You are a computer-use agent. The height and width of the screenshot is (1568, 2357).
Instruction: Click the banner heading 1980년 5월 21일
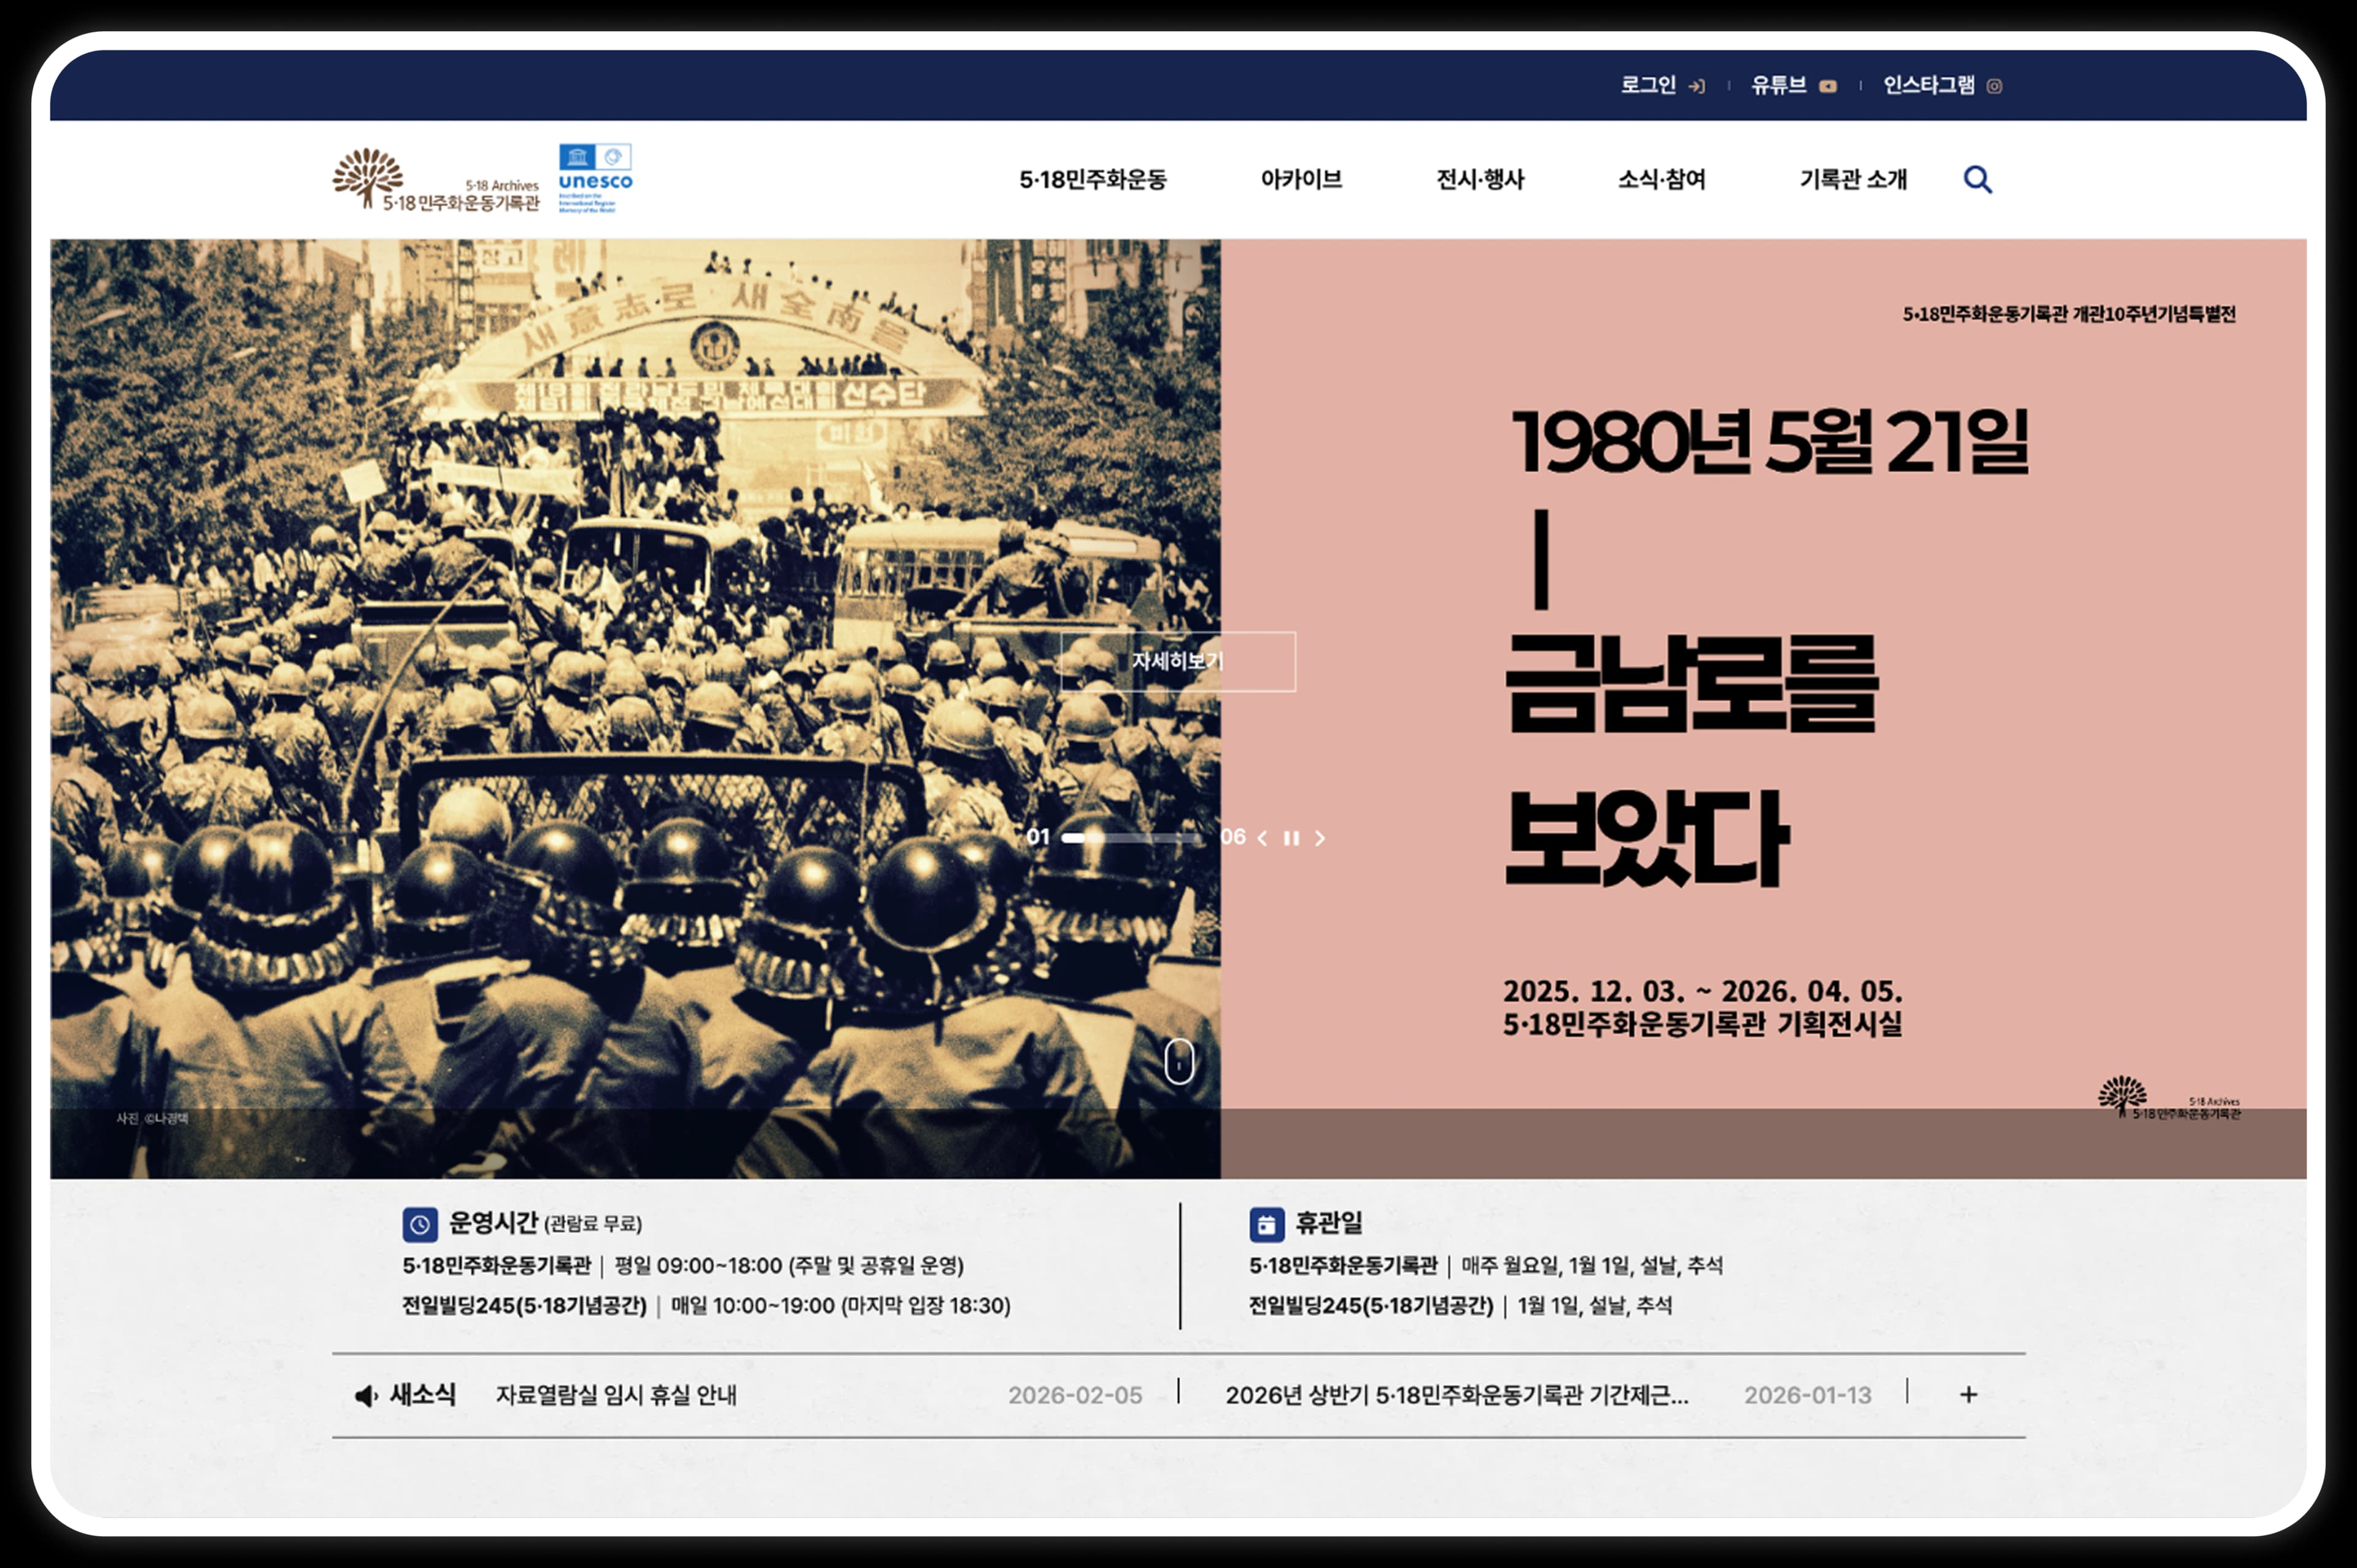point(1770,441)
